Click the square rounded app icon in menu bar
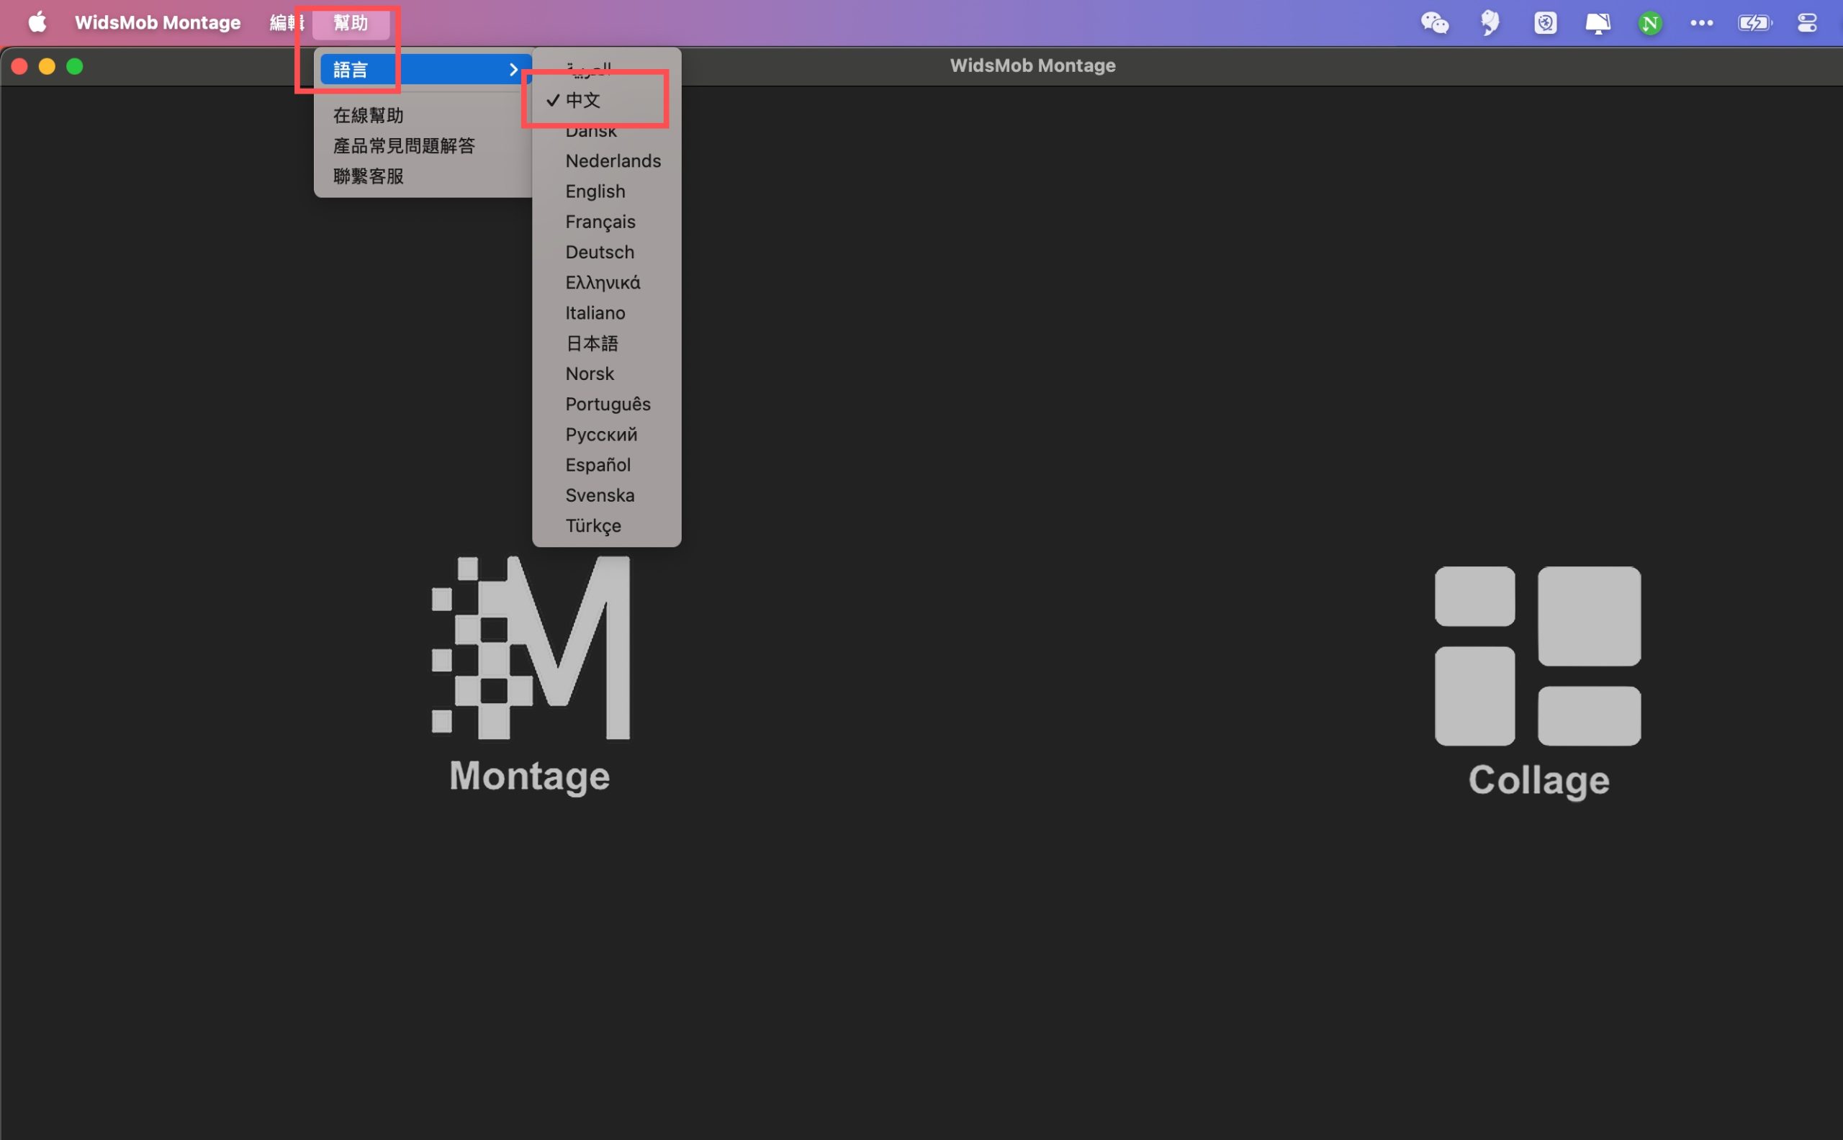Screen dimensions: 1843x1140 click(x=1545, y=22)
